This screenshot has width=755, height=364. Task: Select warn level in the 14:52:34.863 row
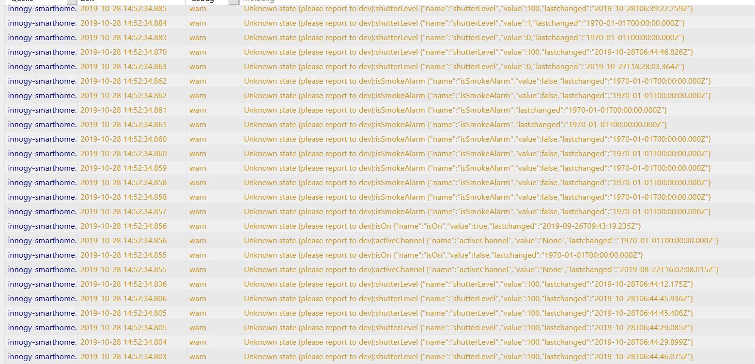[198, 67]
